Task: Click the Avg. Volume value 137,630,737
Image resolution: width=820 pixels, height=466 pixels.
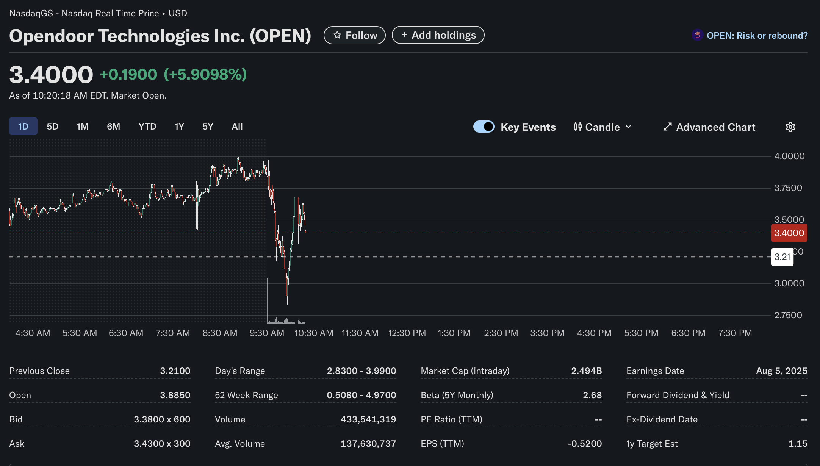Action: [368, 444]
